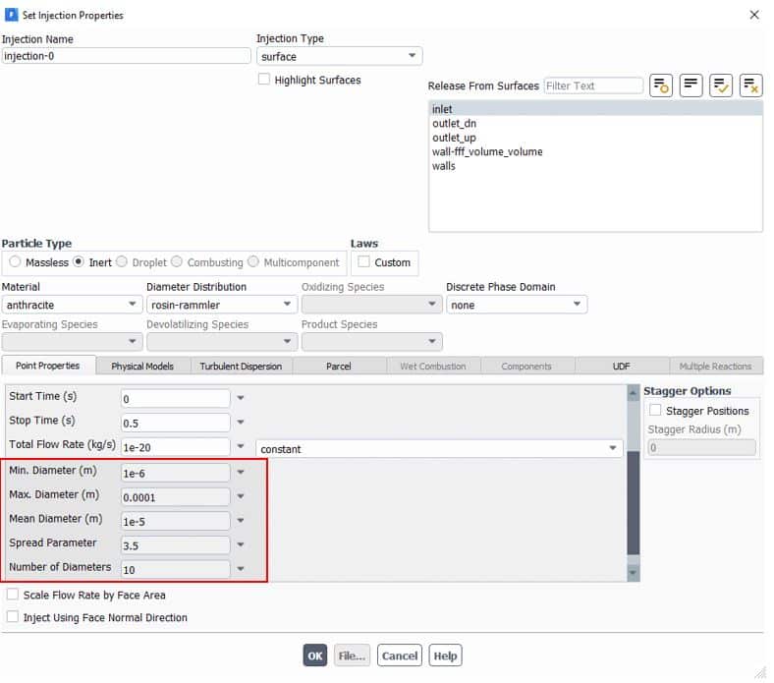Click the Fluent app icon in the title bar

[11, 15]
